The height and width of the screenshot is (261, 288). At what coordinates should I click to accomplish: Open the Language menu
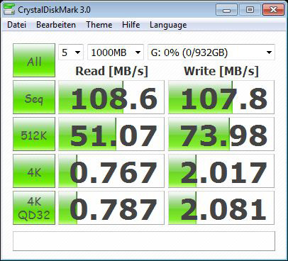168,26
